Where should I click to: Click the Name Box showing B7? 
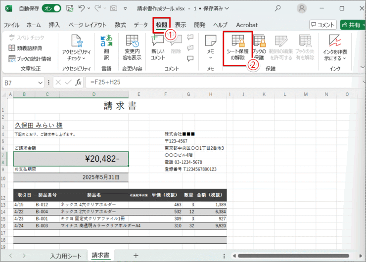pos(19,83)
